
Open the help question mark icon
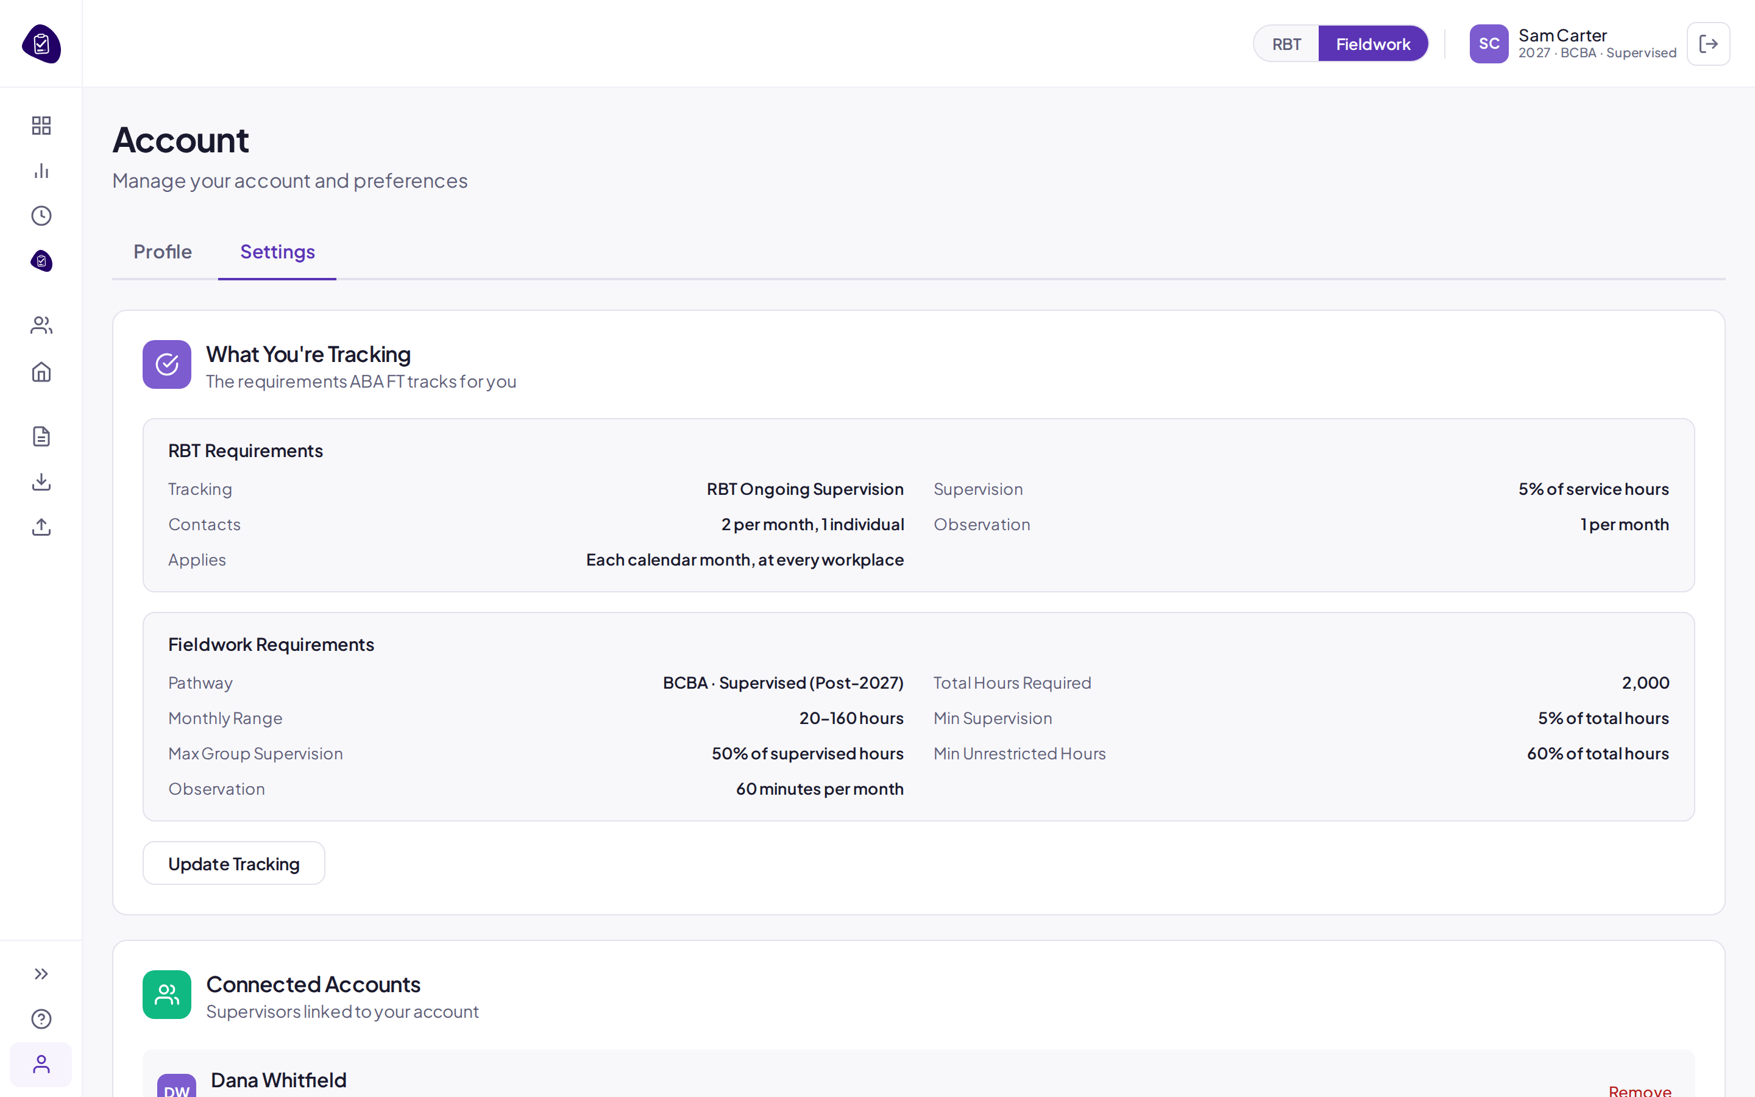(41, 1018)
